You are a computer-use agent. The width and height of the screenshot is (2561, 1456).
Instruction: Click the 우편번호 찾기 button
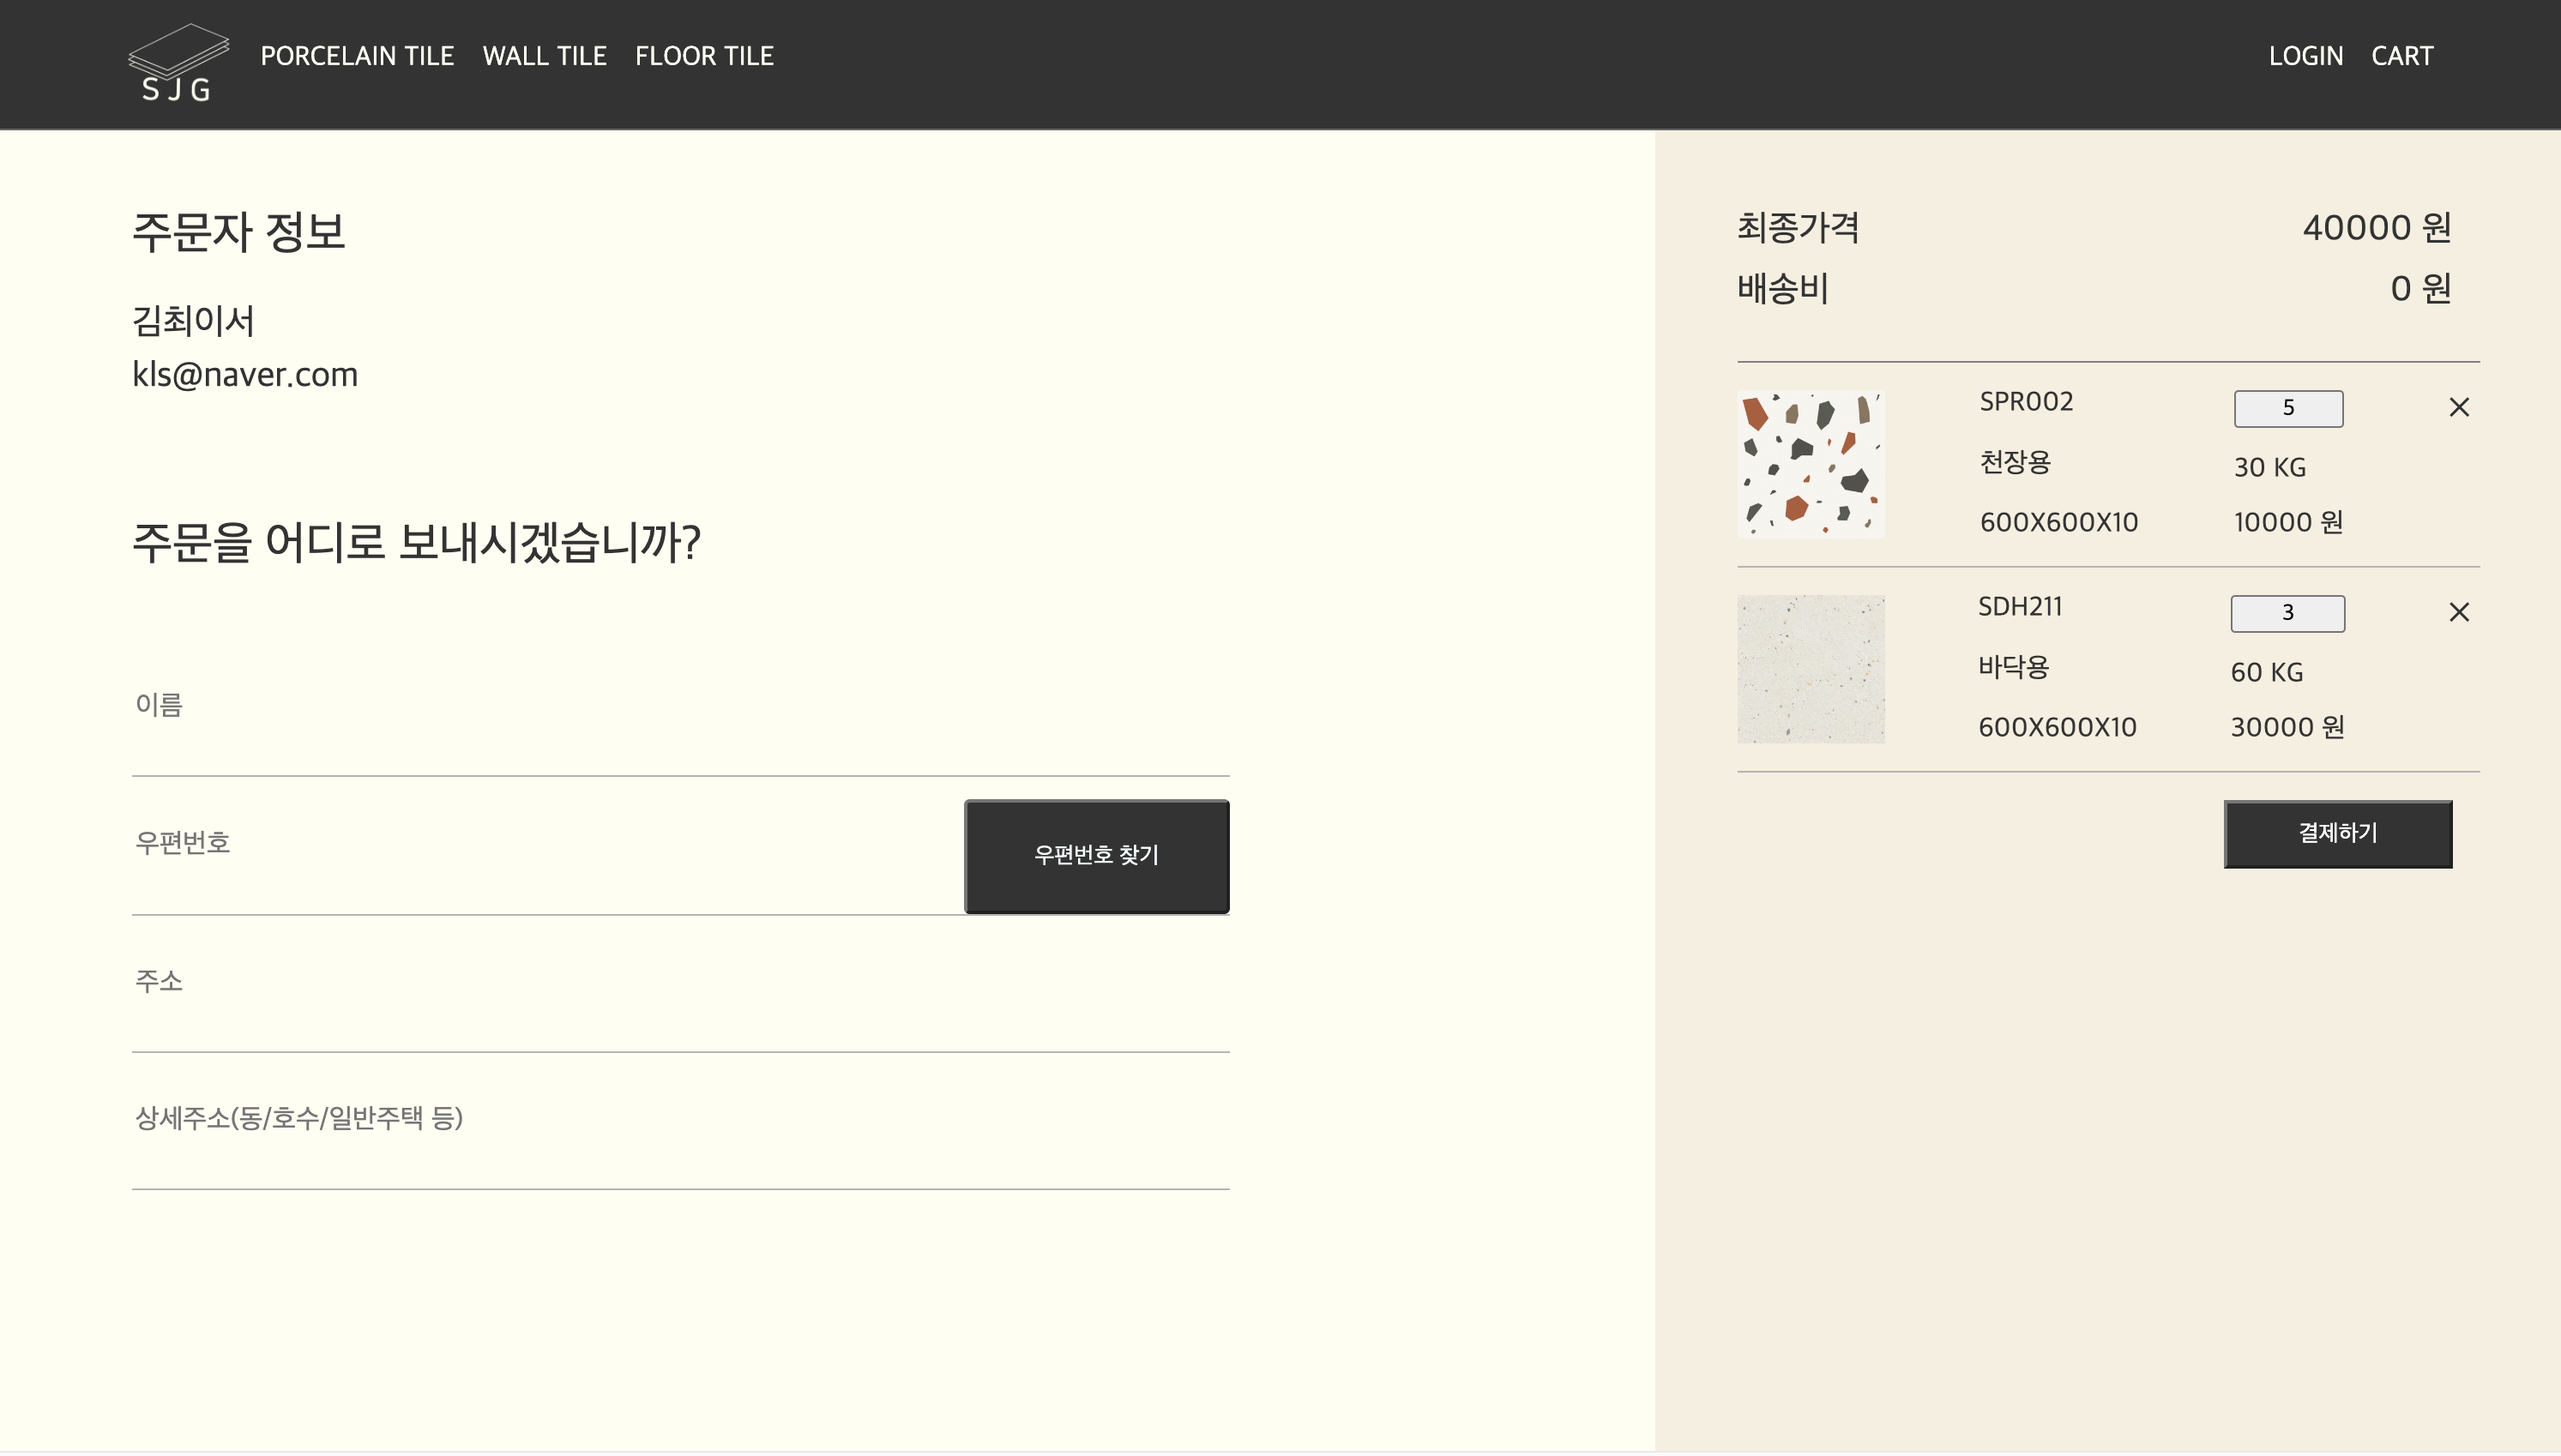tap(1096, 856)
